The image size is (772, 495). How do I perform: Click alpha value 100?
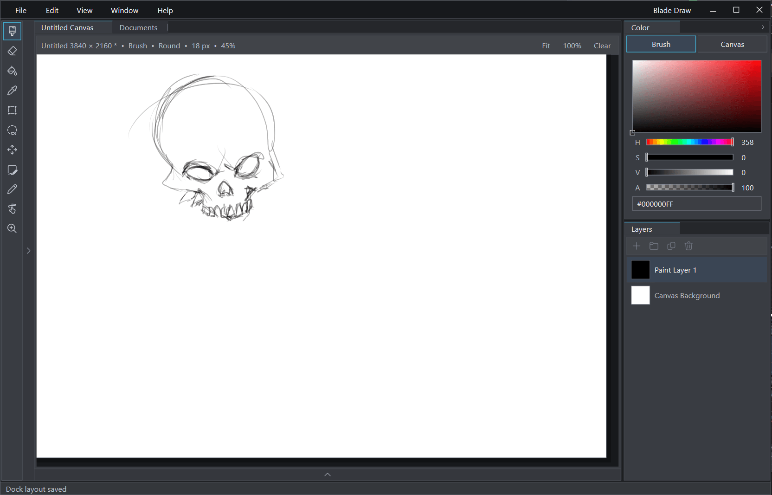tap(747, 188)
